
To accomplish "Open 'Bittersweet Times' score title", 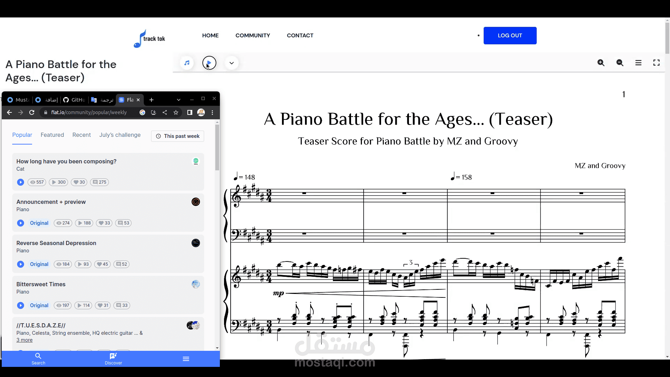I will [41, 284].
